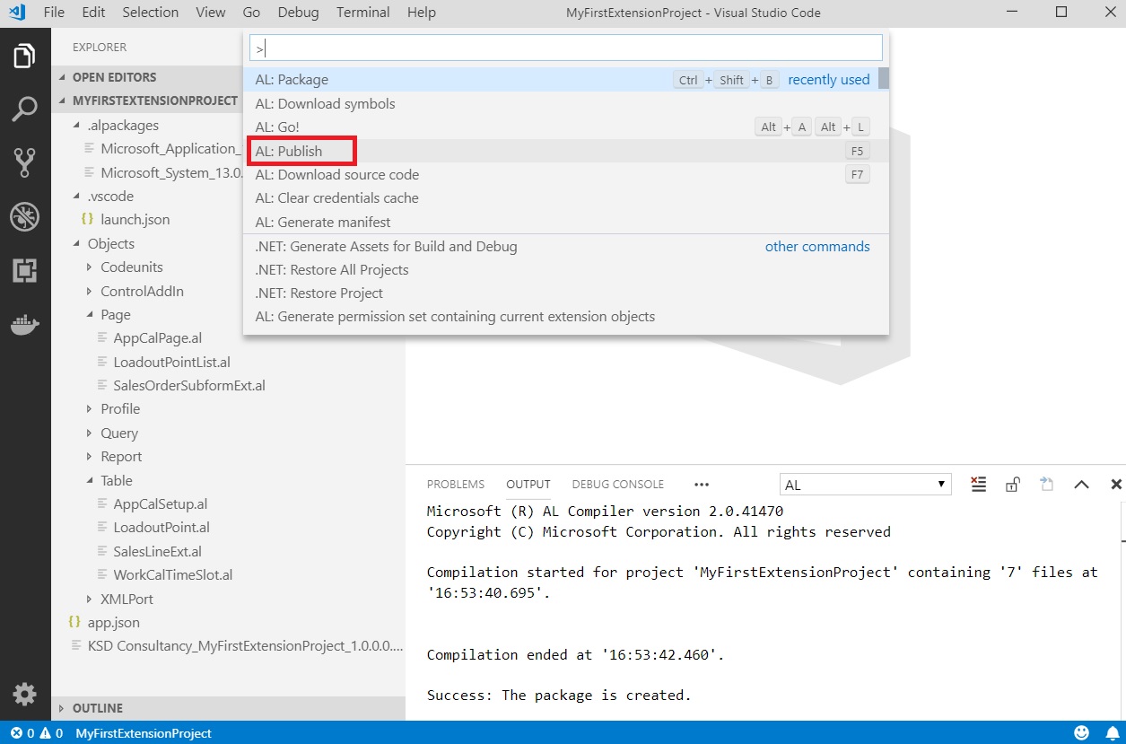Open the Terminal menu
Screen dimensions: 1126x744
coord(362,13)
